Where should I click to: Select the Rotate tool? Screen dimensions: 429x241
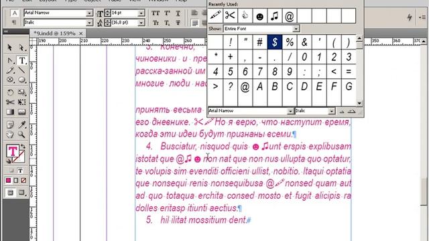coord(10,92)
